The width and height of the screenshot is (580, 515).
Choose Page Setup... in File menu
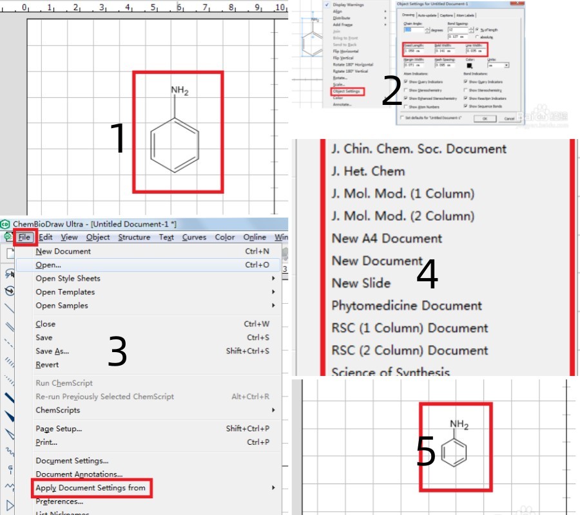(59, 429)
